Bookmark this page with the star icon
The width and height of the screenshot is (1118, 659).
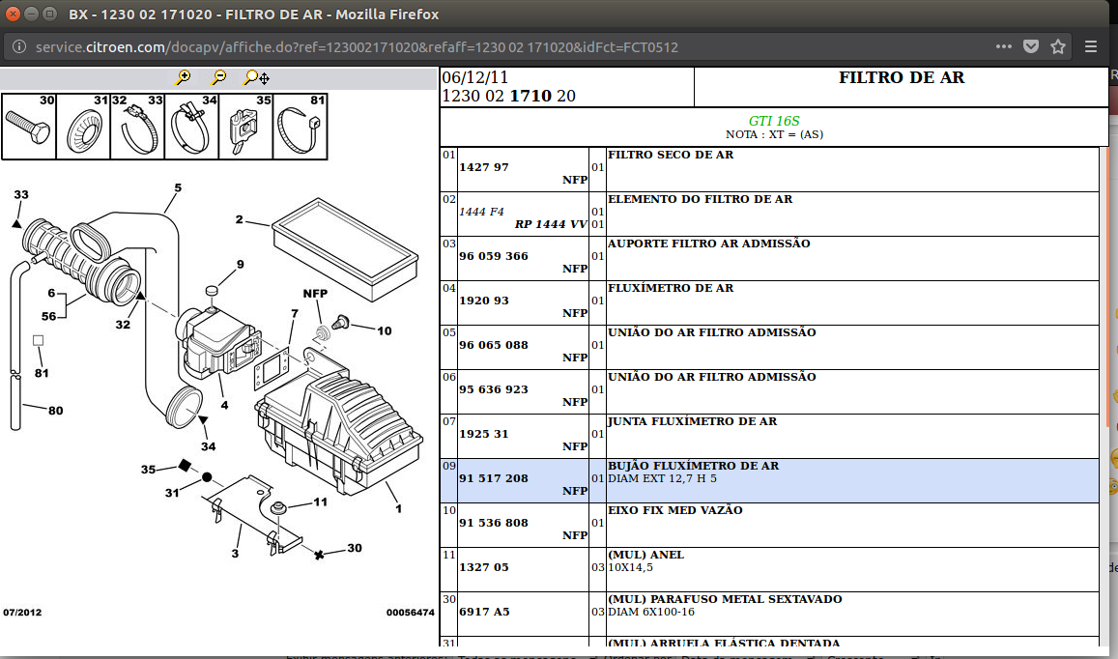pyautogui.click(x=1058, y=46)
